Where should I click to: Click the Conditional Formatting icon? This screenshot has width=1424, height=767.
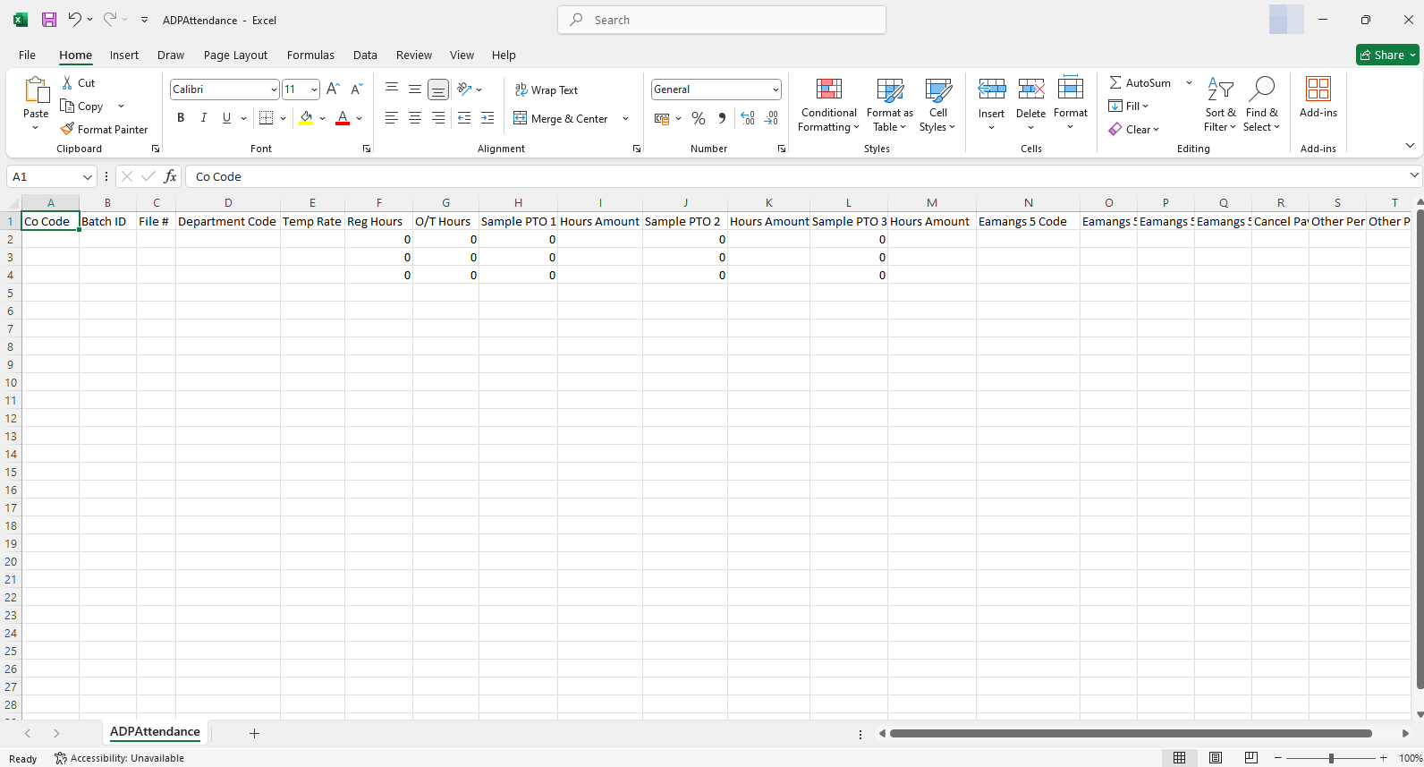tap(828, 89)
